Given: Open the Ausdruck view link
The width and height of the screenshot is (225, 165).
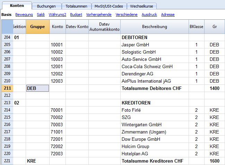Looking at the screenshot, I should [x=149, y=15].
